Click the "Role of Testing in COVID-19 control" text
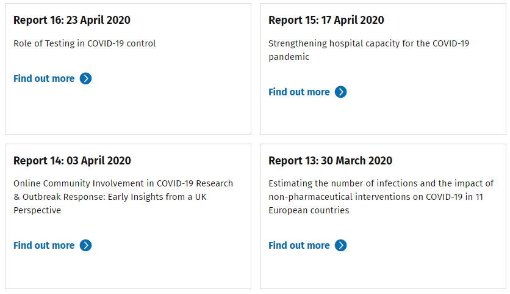Screen dimensions: 510x294 click(x=85, y=43)
